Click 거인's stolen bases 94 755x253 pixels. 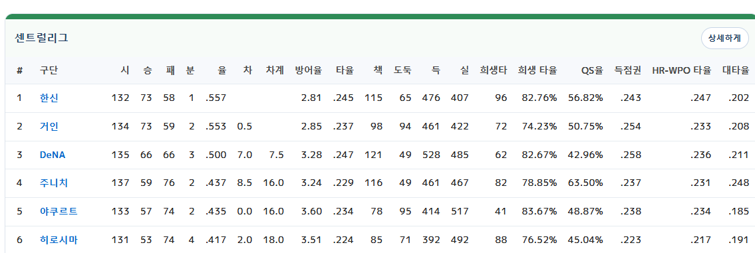pyautogui.click(x=405, y=126)
